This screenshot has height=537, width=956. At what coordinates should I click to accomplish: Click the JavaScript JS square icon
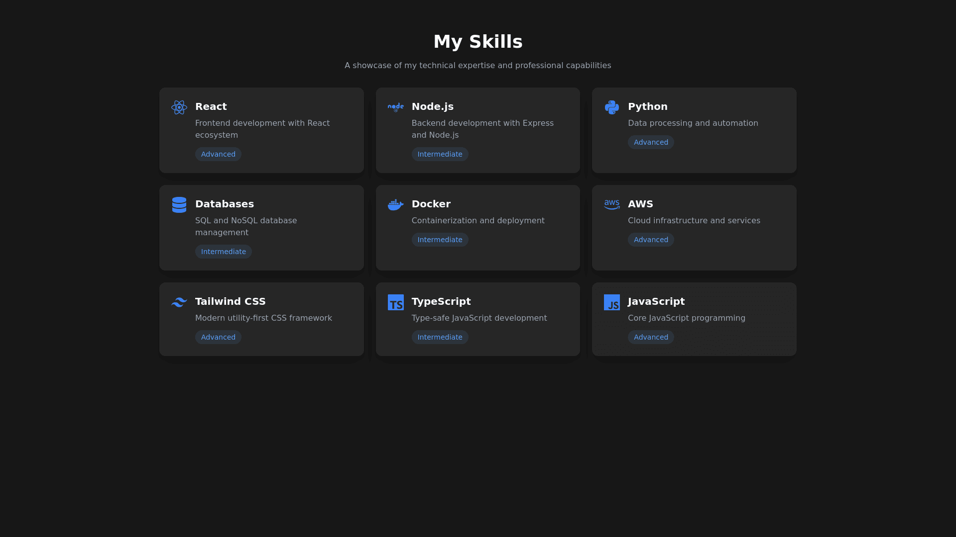click(611, 302)
